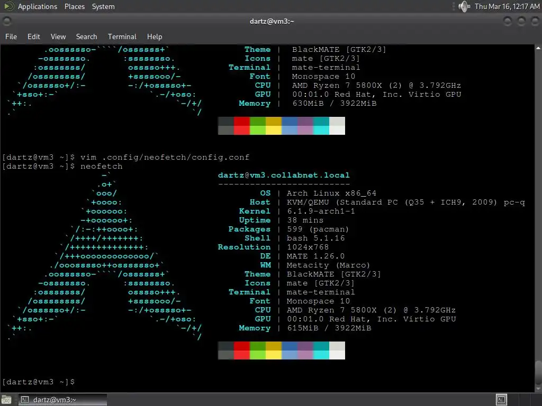Click the red swatch below the 615MiB memory line

tap(241, 350)
